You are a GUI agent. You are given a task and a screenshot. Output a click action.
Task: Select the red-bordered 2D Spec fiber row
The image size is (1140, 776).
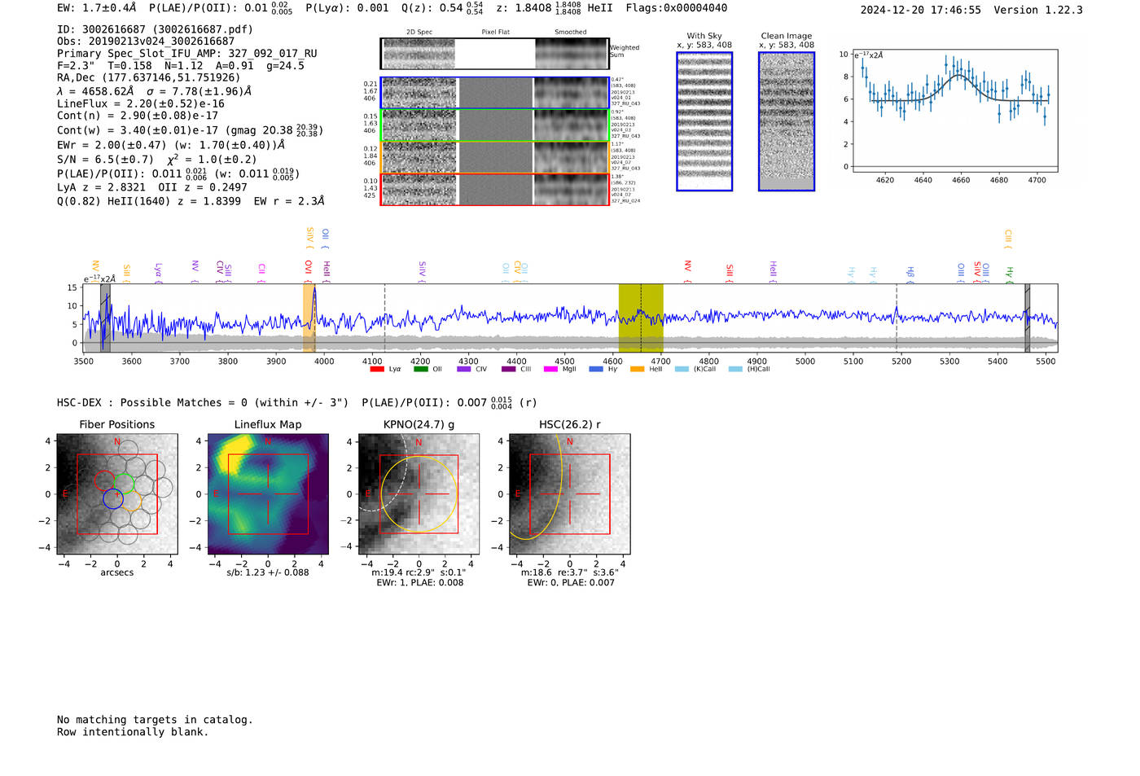coord(419,190)
